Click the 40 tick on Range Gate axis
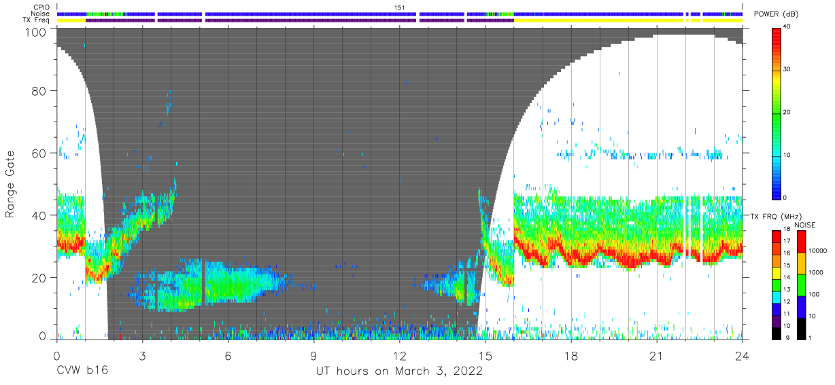This screenshot has width=835, height=385. click(39, 215)
